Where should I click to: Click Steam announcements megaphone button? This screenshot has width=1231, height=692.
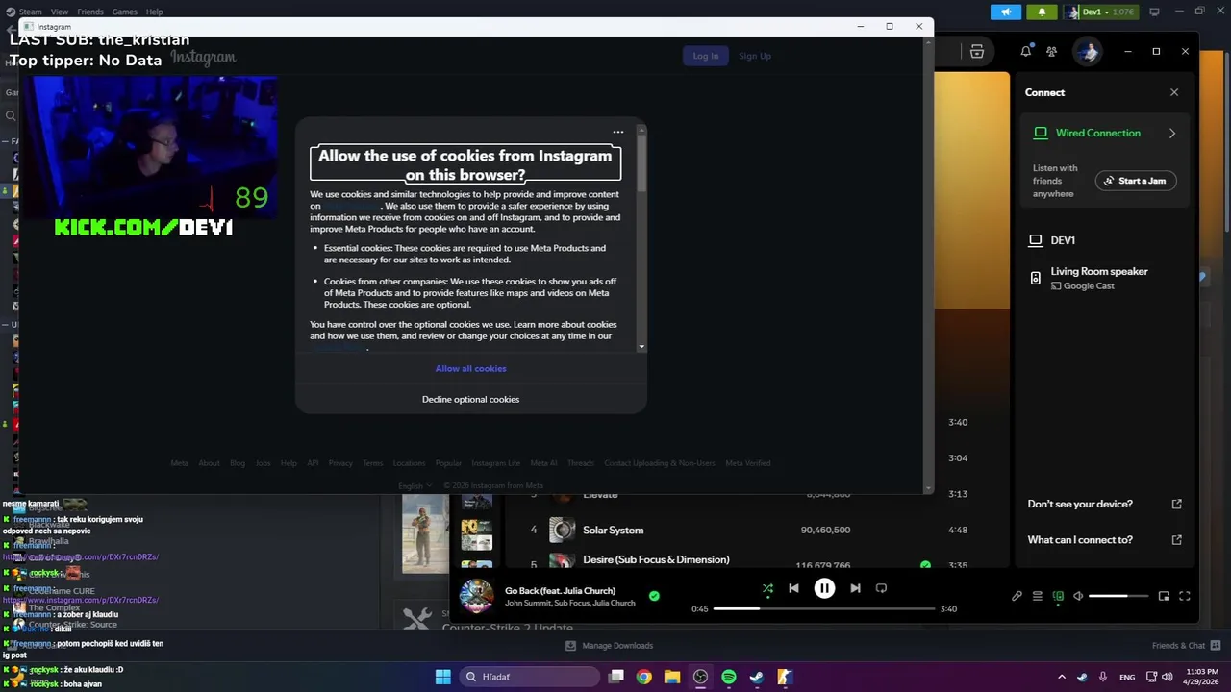(x=1006, y=12)
